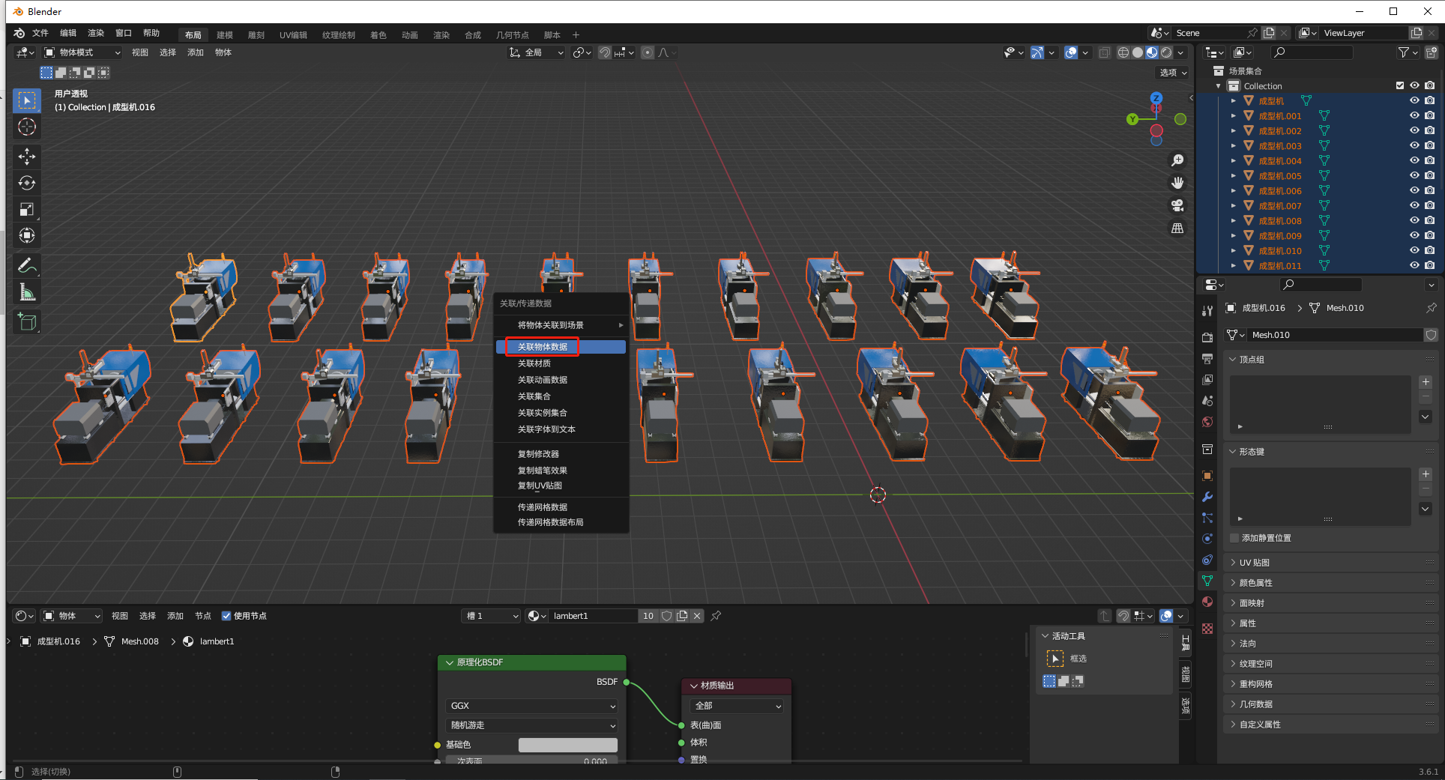Uncheck the 使用节点 checkbox

(226, 616)
